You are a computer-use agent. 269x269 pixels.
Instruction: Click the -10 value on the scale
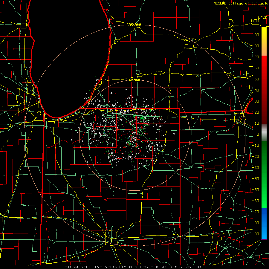click(256, 146)
